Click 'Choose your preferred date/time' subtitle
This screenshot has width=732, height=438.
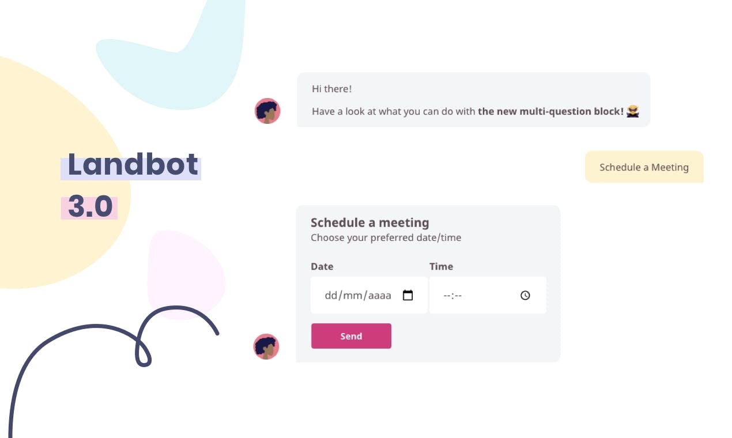click(x=386, y=237)
